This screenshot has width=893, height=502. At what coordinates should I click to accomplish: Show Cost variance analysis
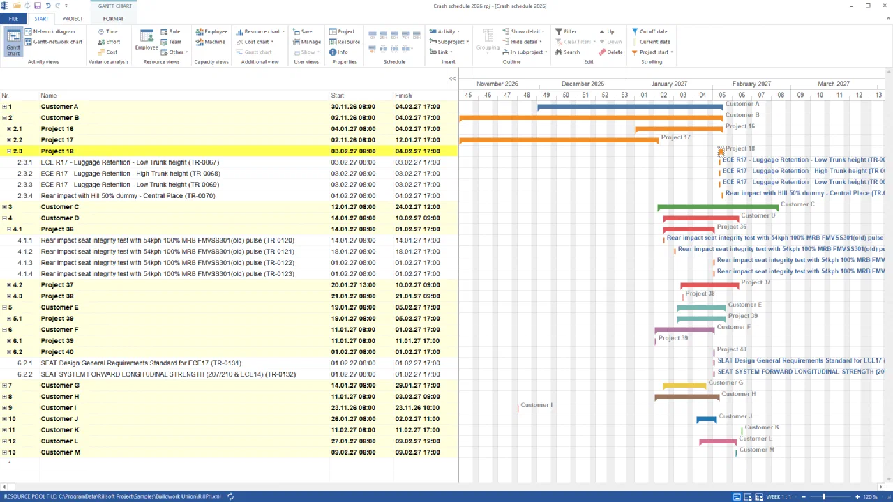coord(107,52)
